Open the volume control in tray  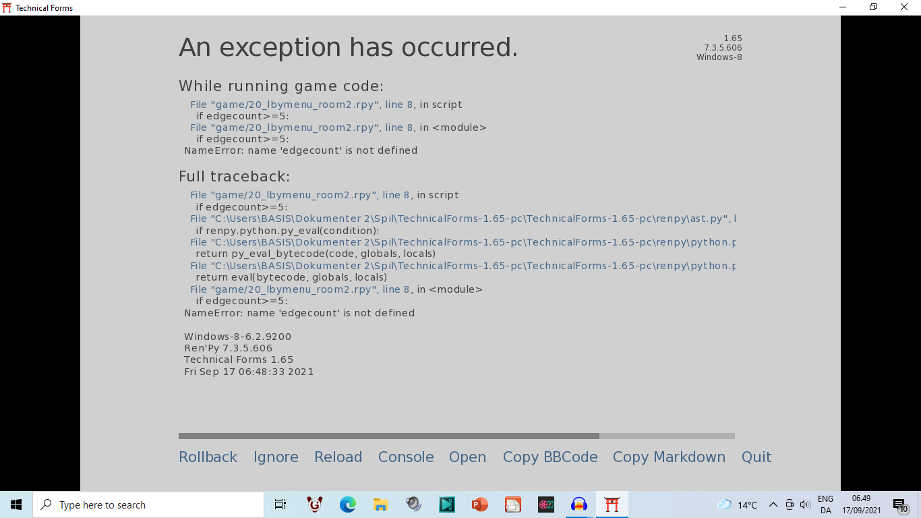[805, 505]
